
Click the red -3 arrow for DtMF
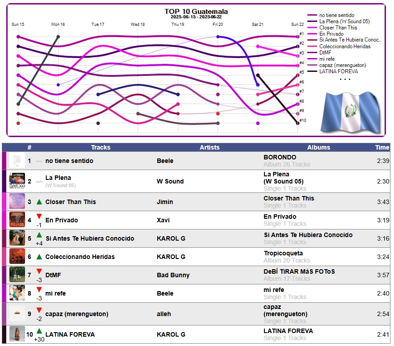(x=39, y=271)
